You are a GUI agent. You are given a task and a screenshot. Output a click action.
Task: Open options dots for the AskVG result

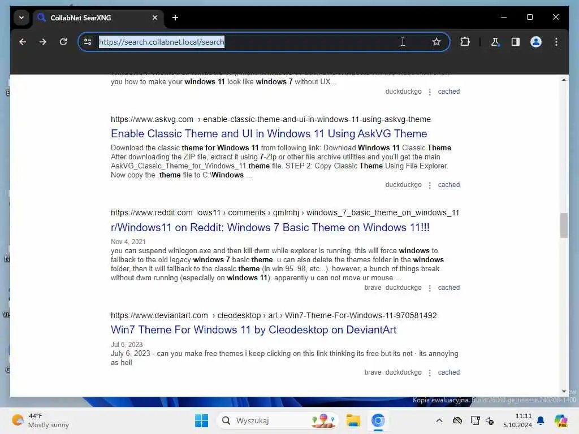pyautogui.click(x=430, y=185)
